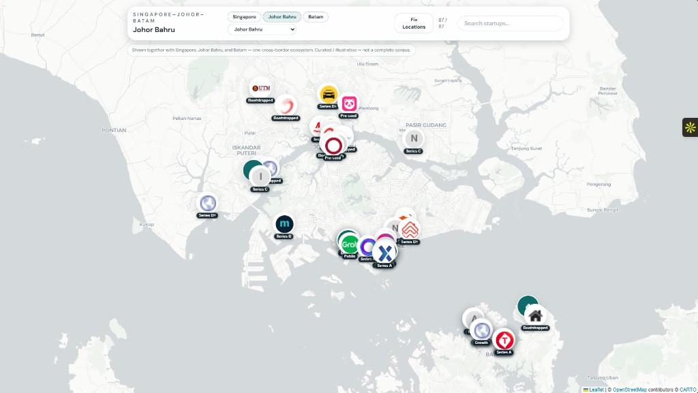Select the red swirl logo marker
Image resolution: width=698 pixels, height=393 pixels.
point(286,106)
